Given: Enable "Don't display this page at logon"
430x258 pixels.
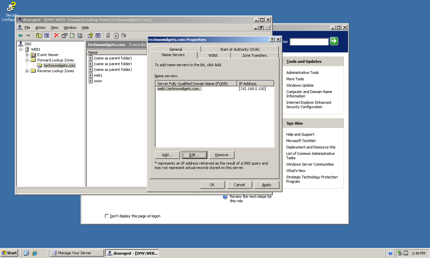Looking at the screenshot, I should [107, 216].
